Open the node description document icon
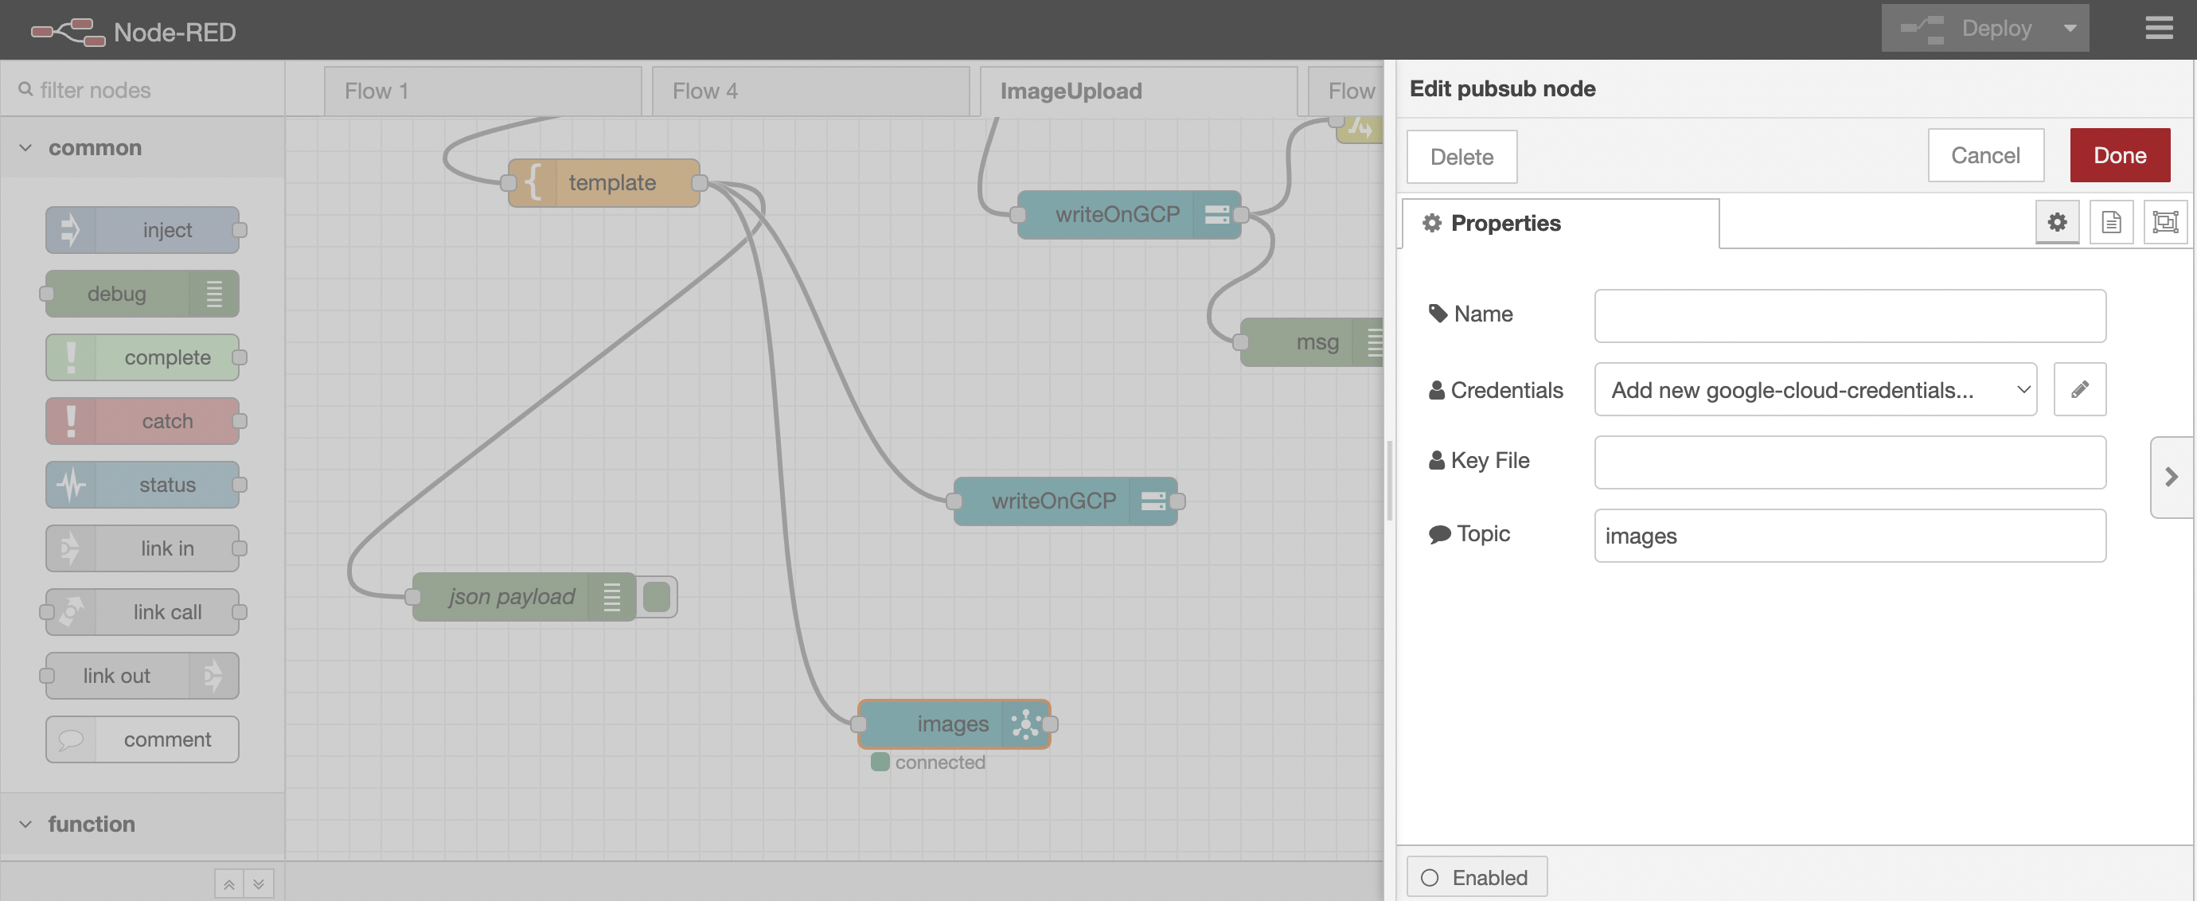This screenshot has height=901, width=2197. click(2111, 223)
